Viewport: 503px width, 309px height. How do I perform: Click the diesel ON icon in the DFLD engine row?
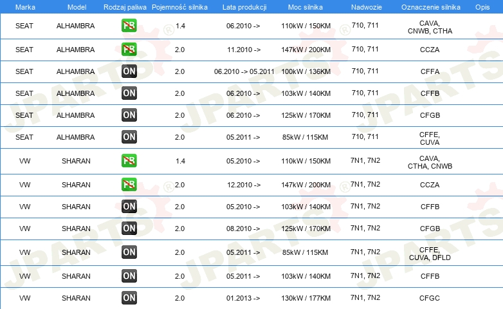tap(129, 252)
